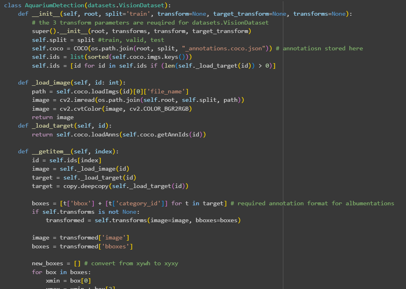
Task: Click the 'id: int' parameter annotation
Action: [x=107, y=83]
